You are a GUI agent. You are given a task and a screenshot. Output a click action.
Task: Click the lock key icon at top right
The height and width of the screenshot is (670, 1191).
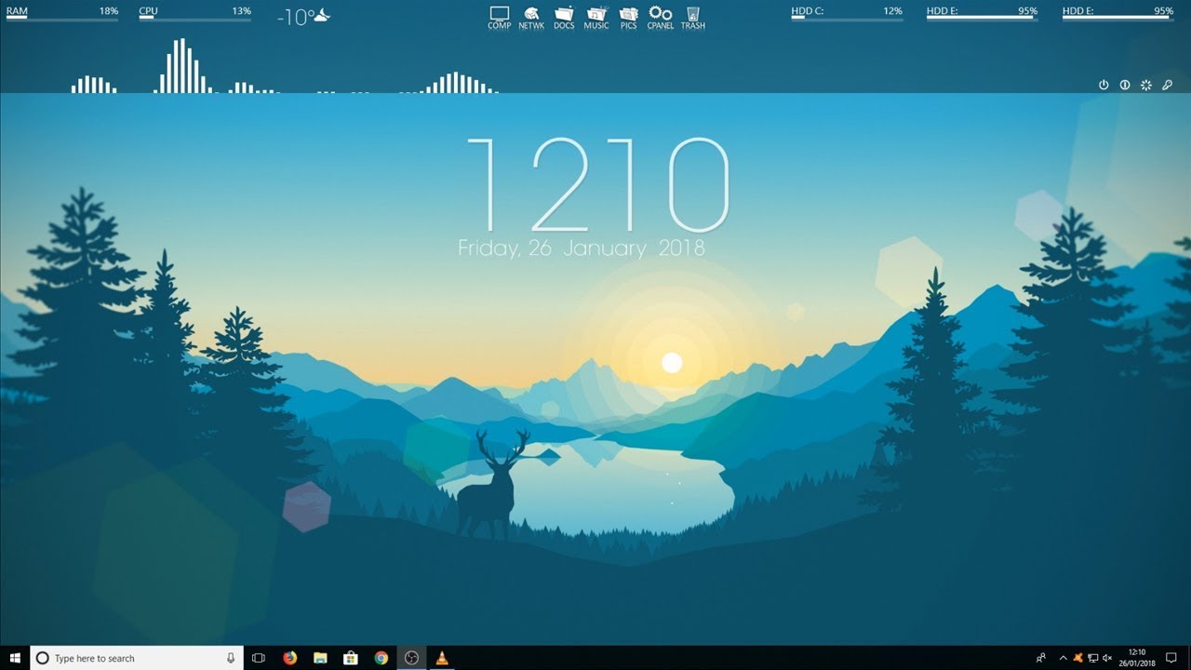[1166, 85]
